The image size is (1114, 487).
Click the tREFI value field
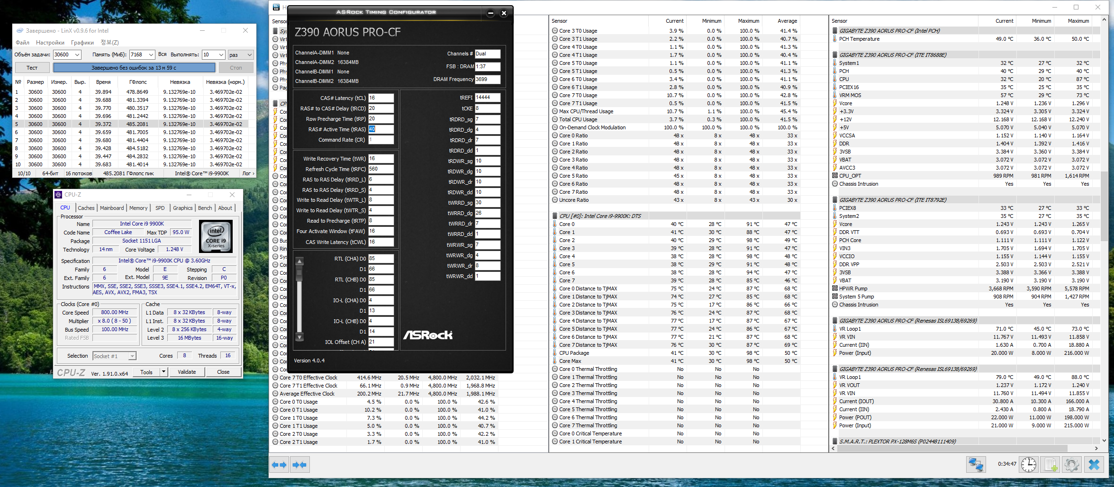488,98
